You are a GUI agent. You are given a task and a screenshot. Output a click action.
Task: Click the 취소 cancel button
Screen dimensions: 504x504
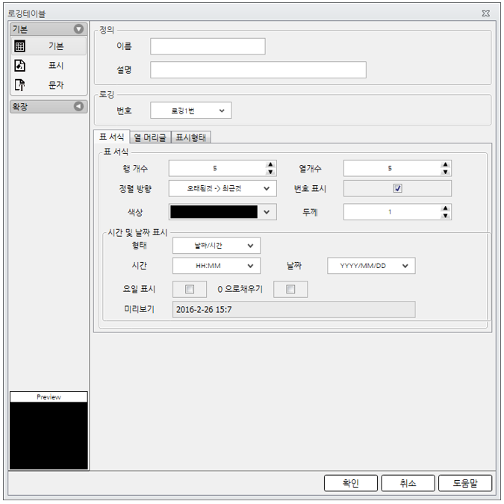[408, 483]
